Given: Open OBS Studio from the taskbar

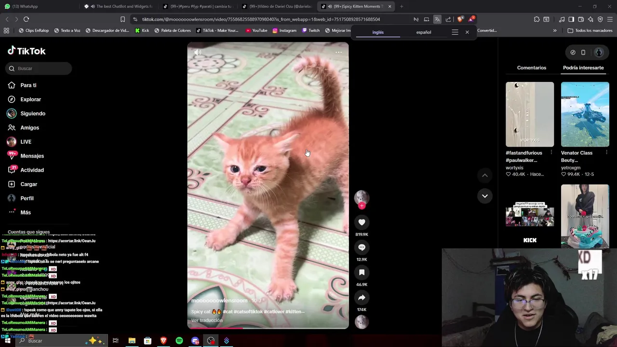Looking at the screenshot, I should click(x=211, y=341).
